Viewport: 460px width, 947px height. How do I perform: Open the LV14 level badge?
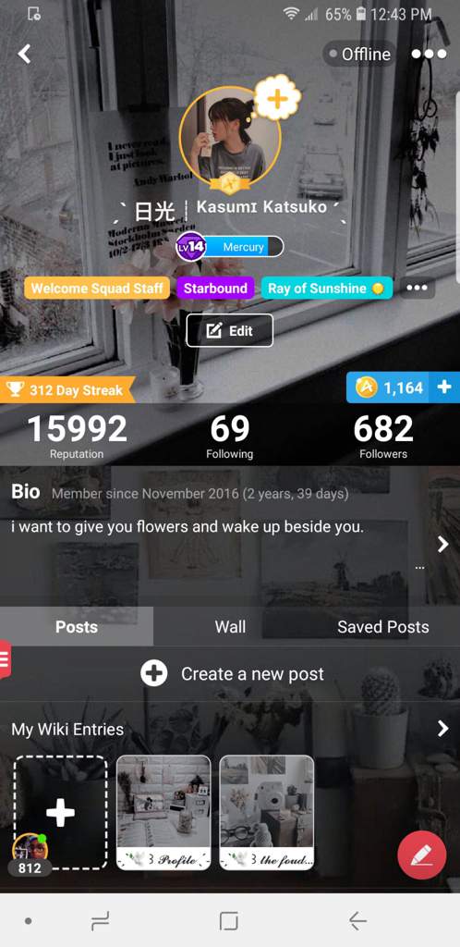191,246
